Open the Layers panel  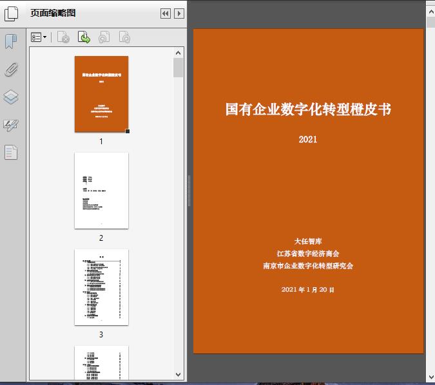(11, 97)
